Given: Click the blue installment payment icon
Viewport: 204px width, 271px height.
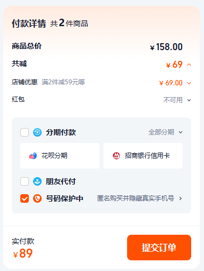Looking at the screenshot, I should click(37, 132).
